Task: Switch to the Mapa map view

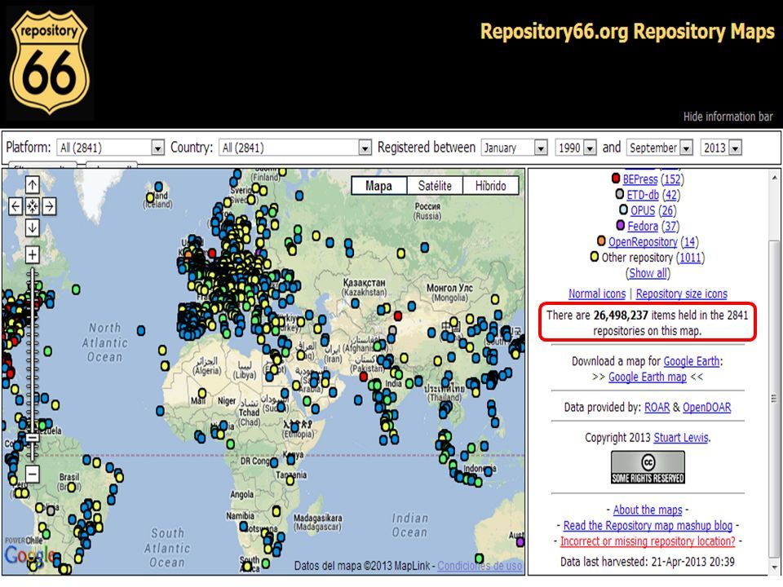Action: (378, 186)
